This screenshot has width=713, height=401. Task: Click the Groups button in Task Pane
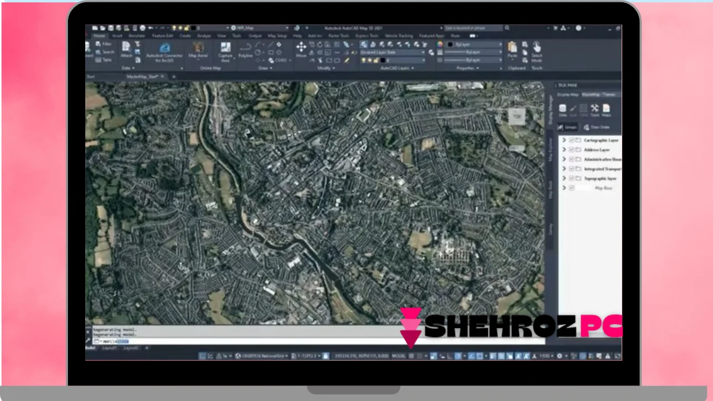(568, 127)
